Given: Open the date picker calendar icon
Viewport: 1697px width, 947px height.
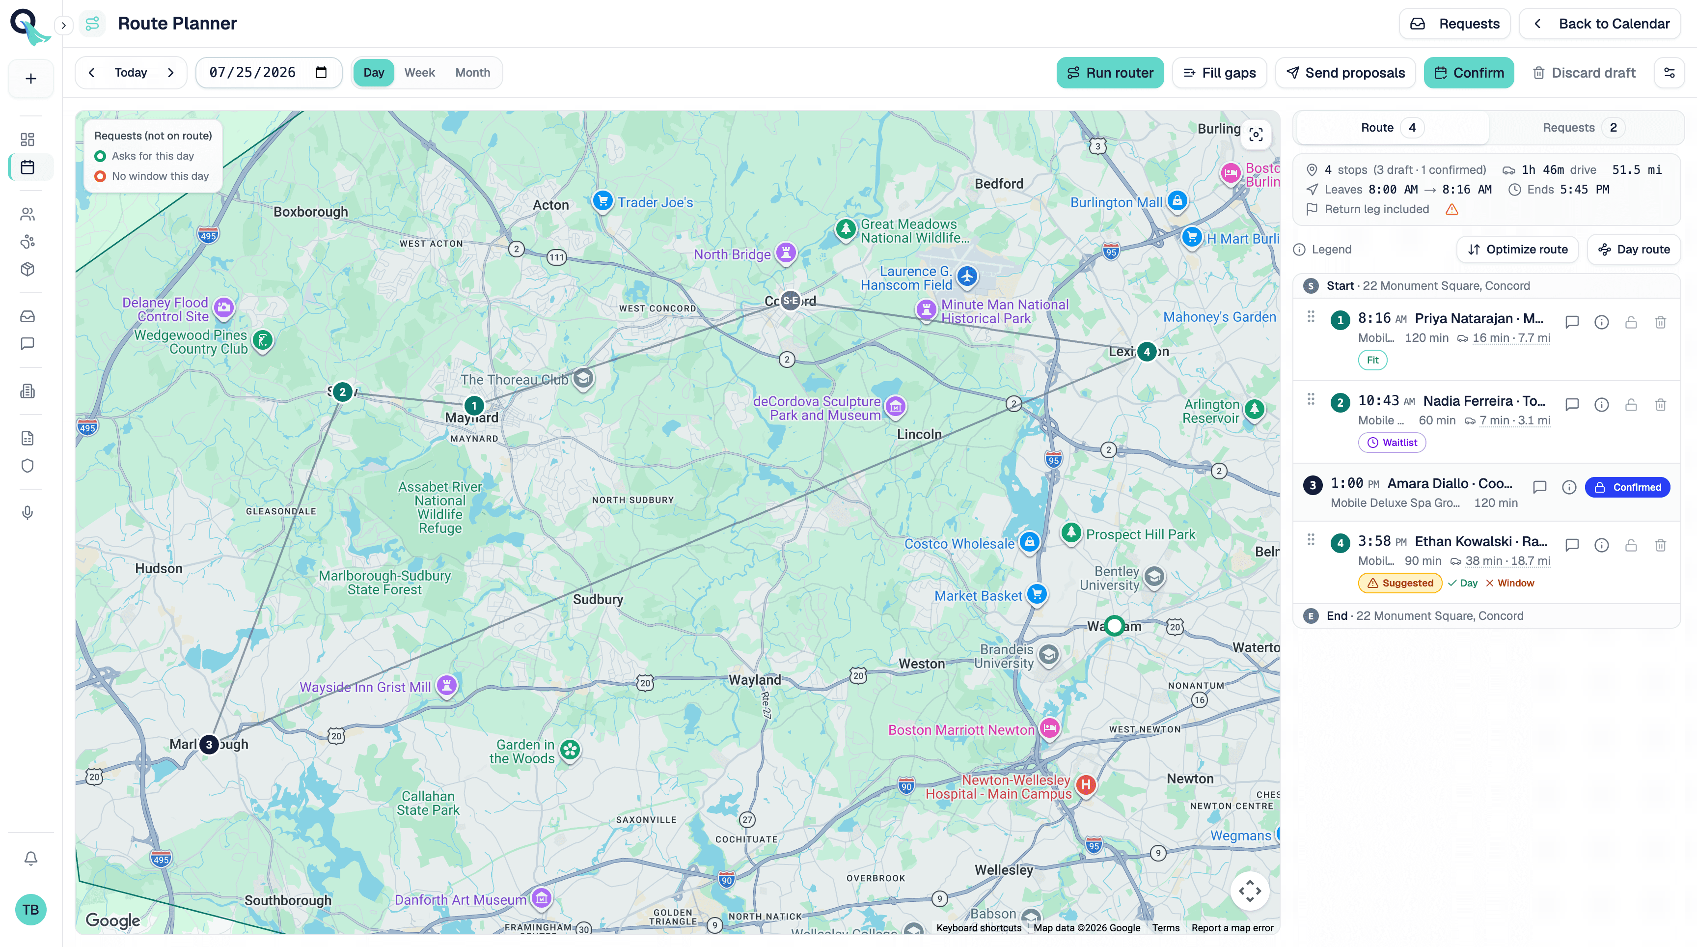Looking at the screenshot, I should (321, 73).
